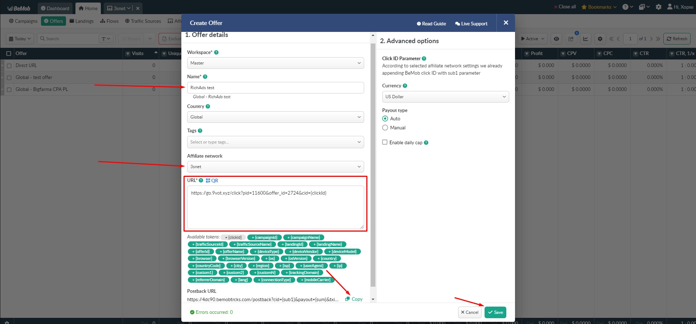Screen dimensions: 696x324
Task: Enable the daily cap checkbox
Action: pos(385,142)
